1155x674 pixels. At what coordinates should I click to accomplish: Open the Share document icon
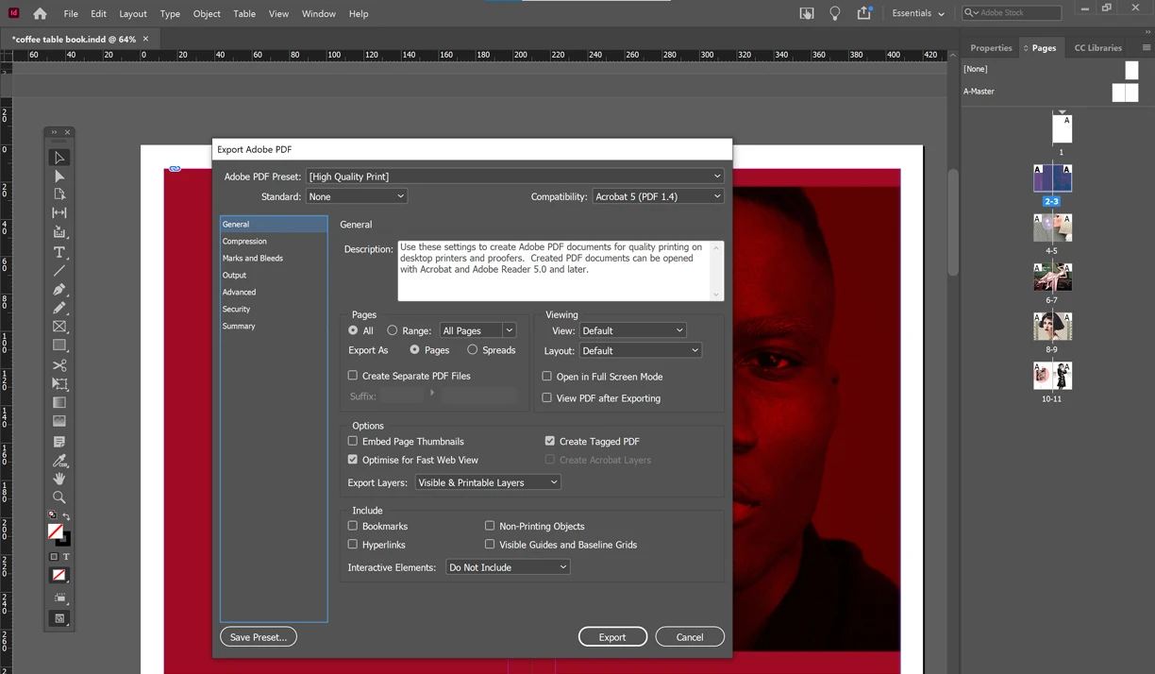[x=863, y=13]
